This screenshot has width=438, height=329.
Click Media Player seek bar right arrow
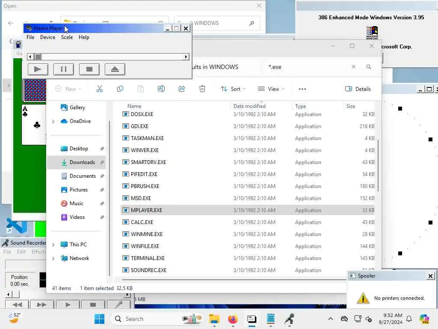click(x=186, y=57)
